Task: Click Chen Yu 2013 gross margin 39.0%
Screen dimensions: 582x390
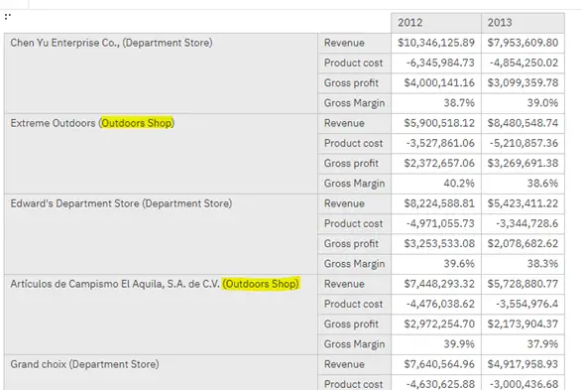Action: coord(523,103)
